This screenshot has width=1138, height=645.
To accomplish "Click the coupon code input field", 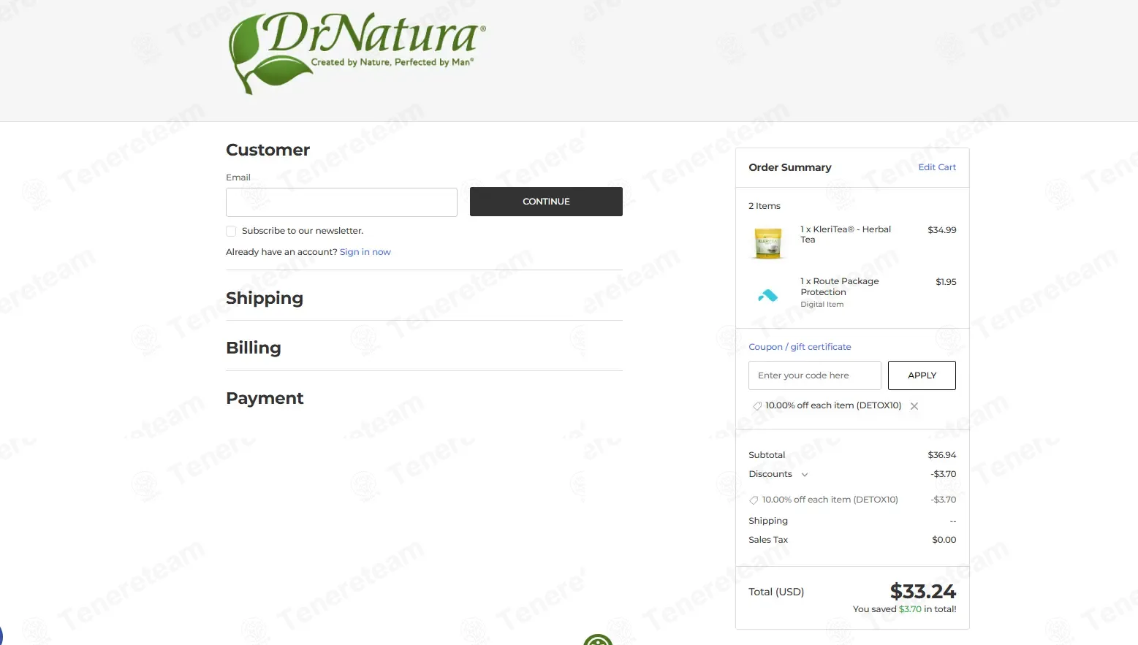I will 814,375.
